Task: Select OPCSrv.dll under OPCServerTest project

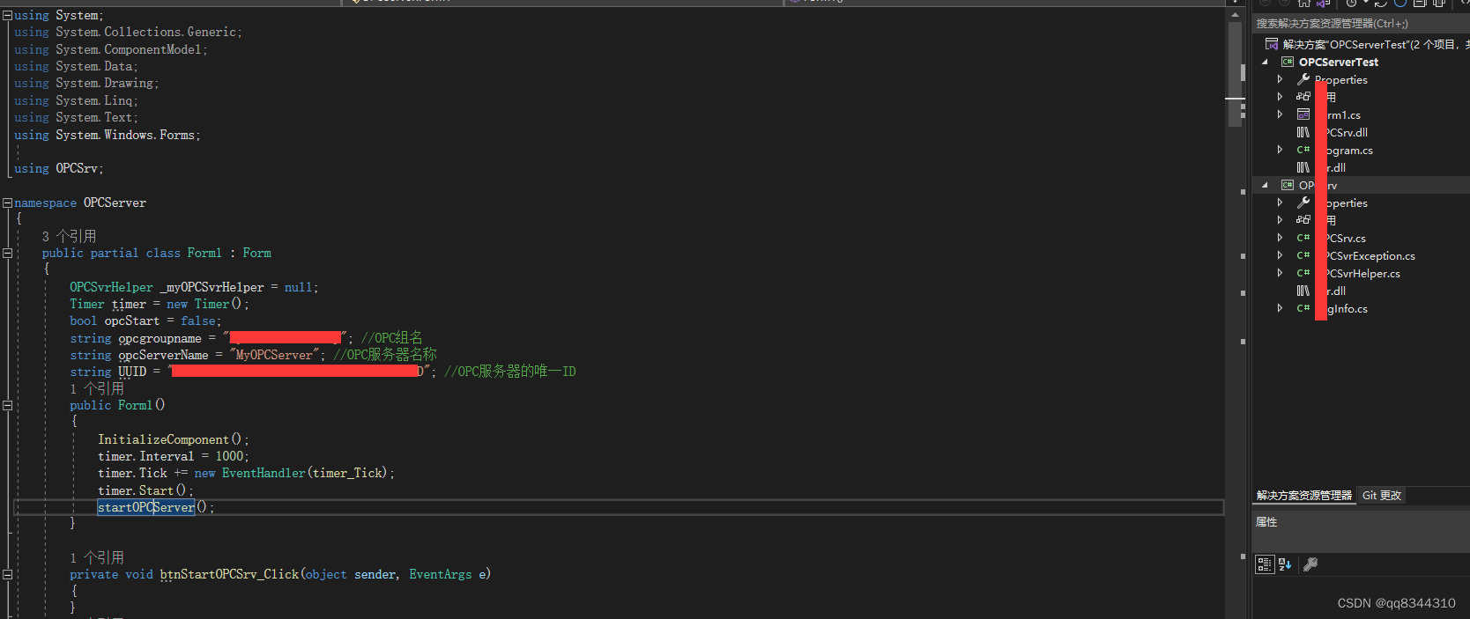Action: click(x=1340, y=132)
